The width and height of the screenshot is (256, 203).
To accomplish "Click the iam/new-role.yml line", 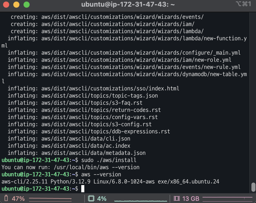I will coord(120,60).
